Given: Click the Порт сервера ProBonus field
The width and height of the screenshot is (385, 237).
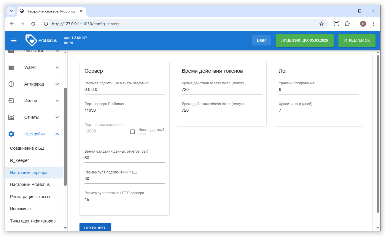Looking at the screenshot, I should tap(124, 110).
